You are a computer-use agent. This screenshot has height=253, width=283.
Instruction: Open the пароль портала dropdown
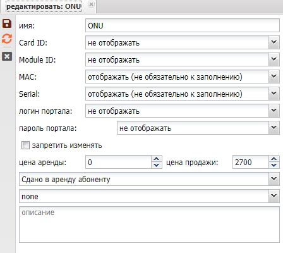tap(274, 128)
